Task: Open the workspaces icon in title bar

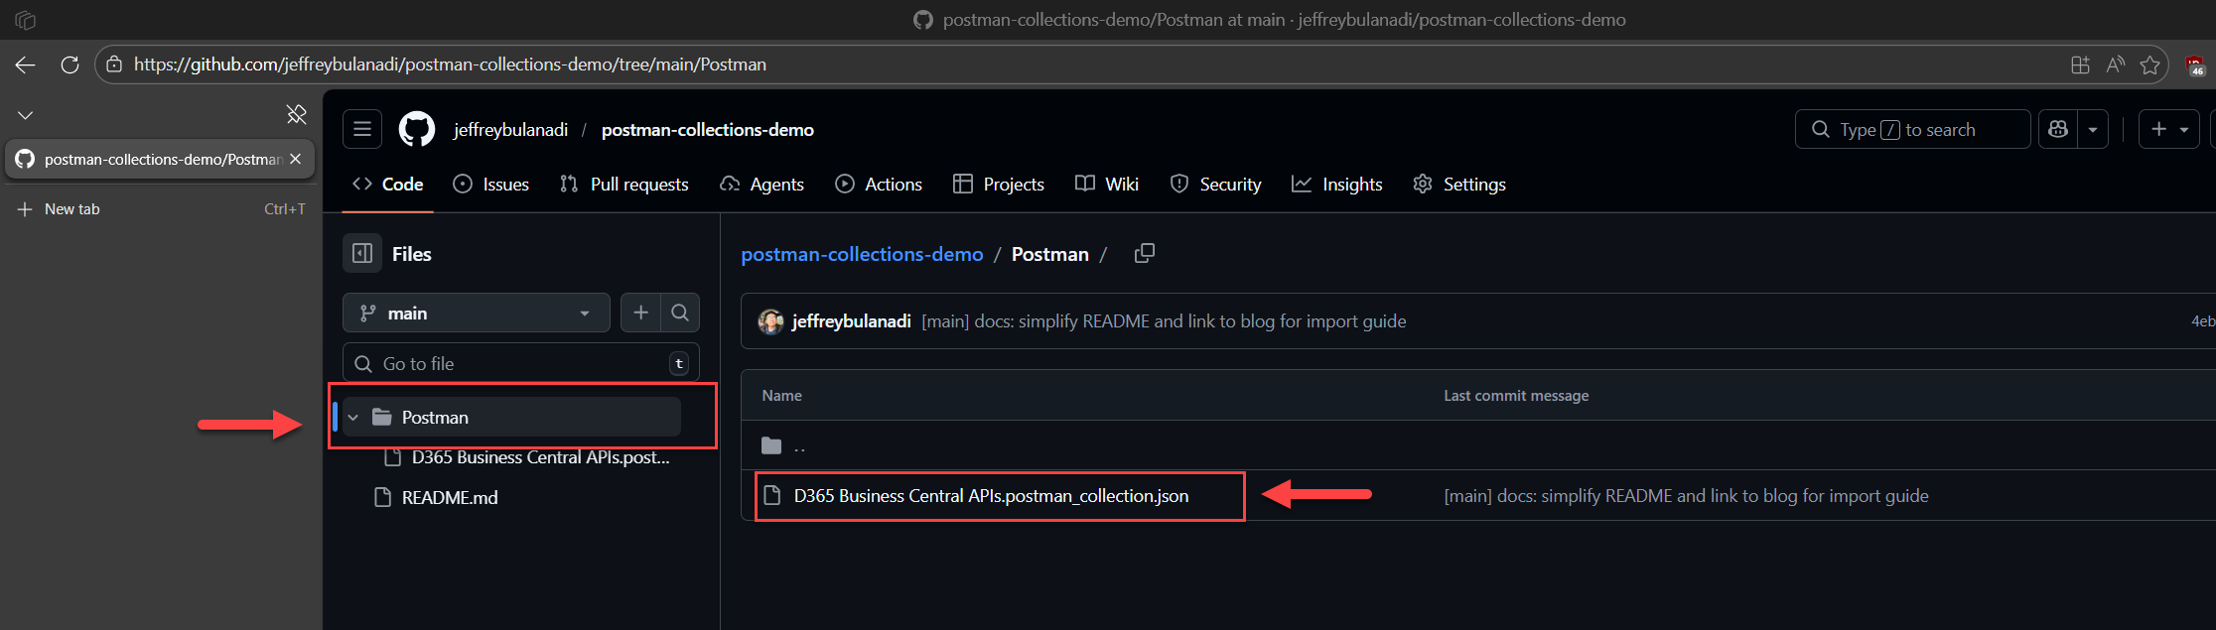Action: tap(26, 20)
